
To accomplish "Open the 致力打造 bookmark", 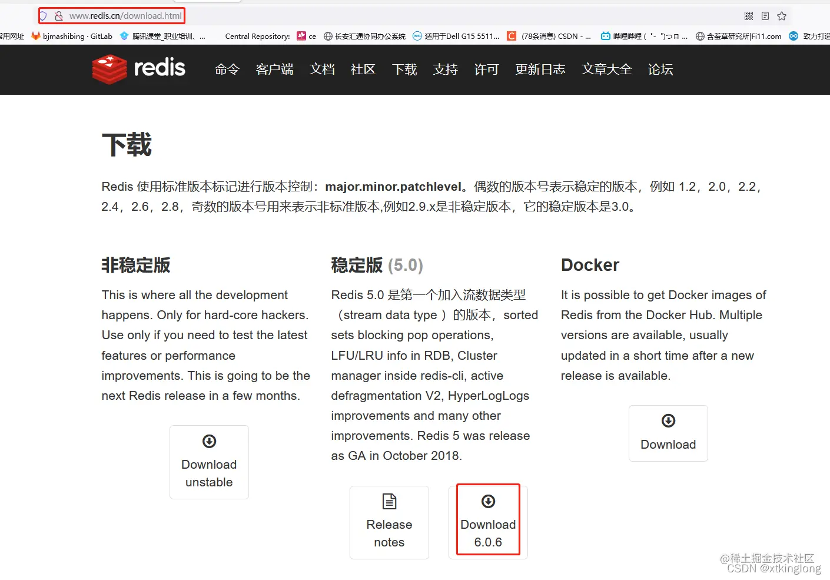I will coord(809,36).
